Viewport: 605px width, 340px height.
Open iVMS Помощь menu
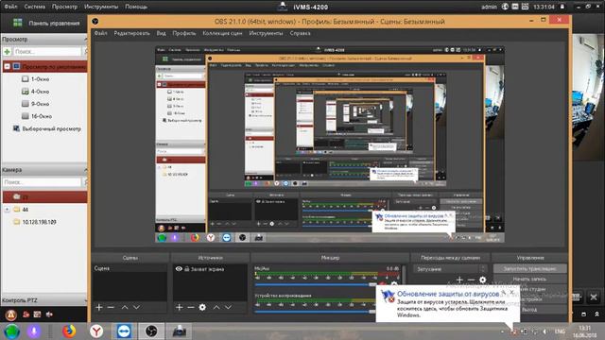136,7
